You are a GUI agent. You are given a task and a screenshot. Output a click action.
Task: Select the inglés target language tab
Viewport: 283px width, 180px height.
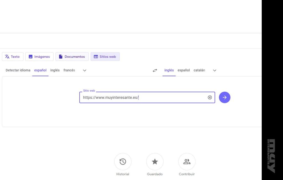pos(169,70)
